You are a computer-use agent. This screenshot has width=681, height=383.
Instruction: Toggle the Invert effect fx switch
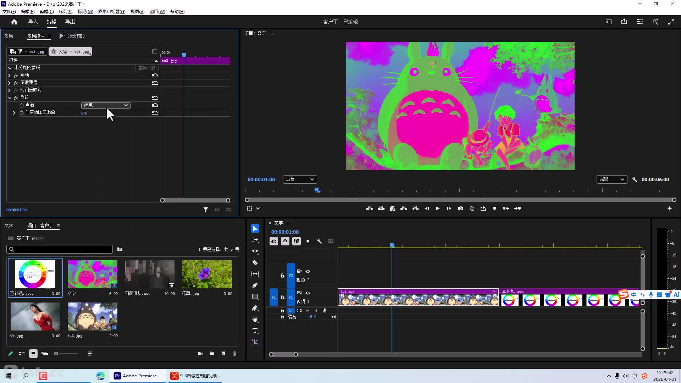(x=16, y=98)
